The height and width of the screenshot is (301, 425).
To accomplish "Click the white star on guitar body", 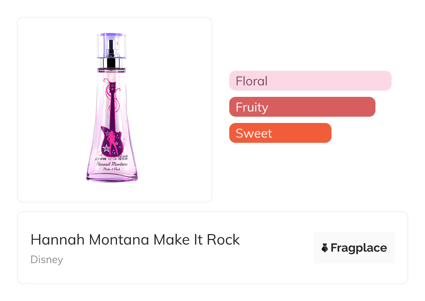I will click(x=106, y=148).
